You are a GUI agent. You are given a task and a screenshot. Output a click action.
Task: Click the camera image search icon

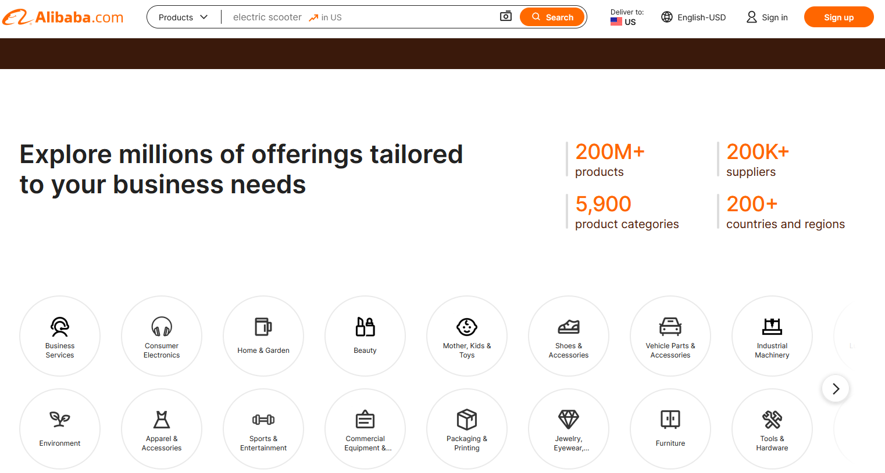(506, 16)
